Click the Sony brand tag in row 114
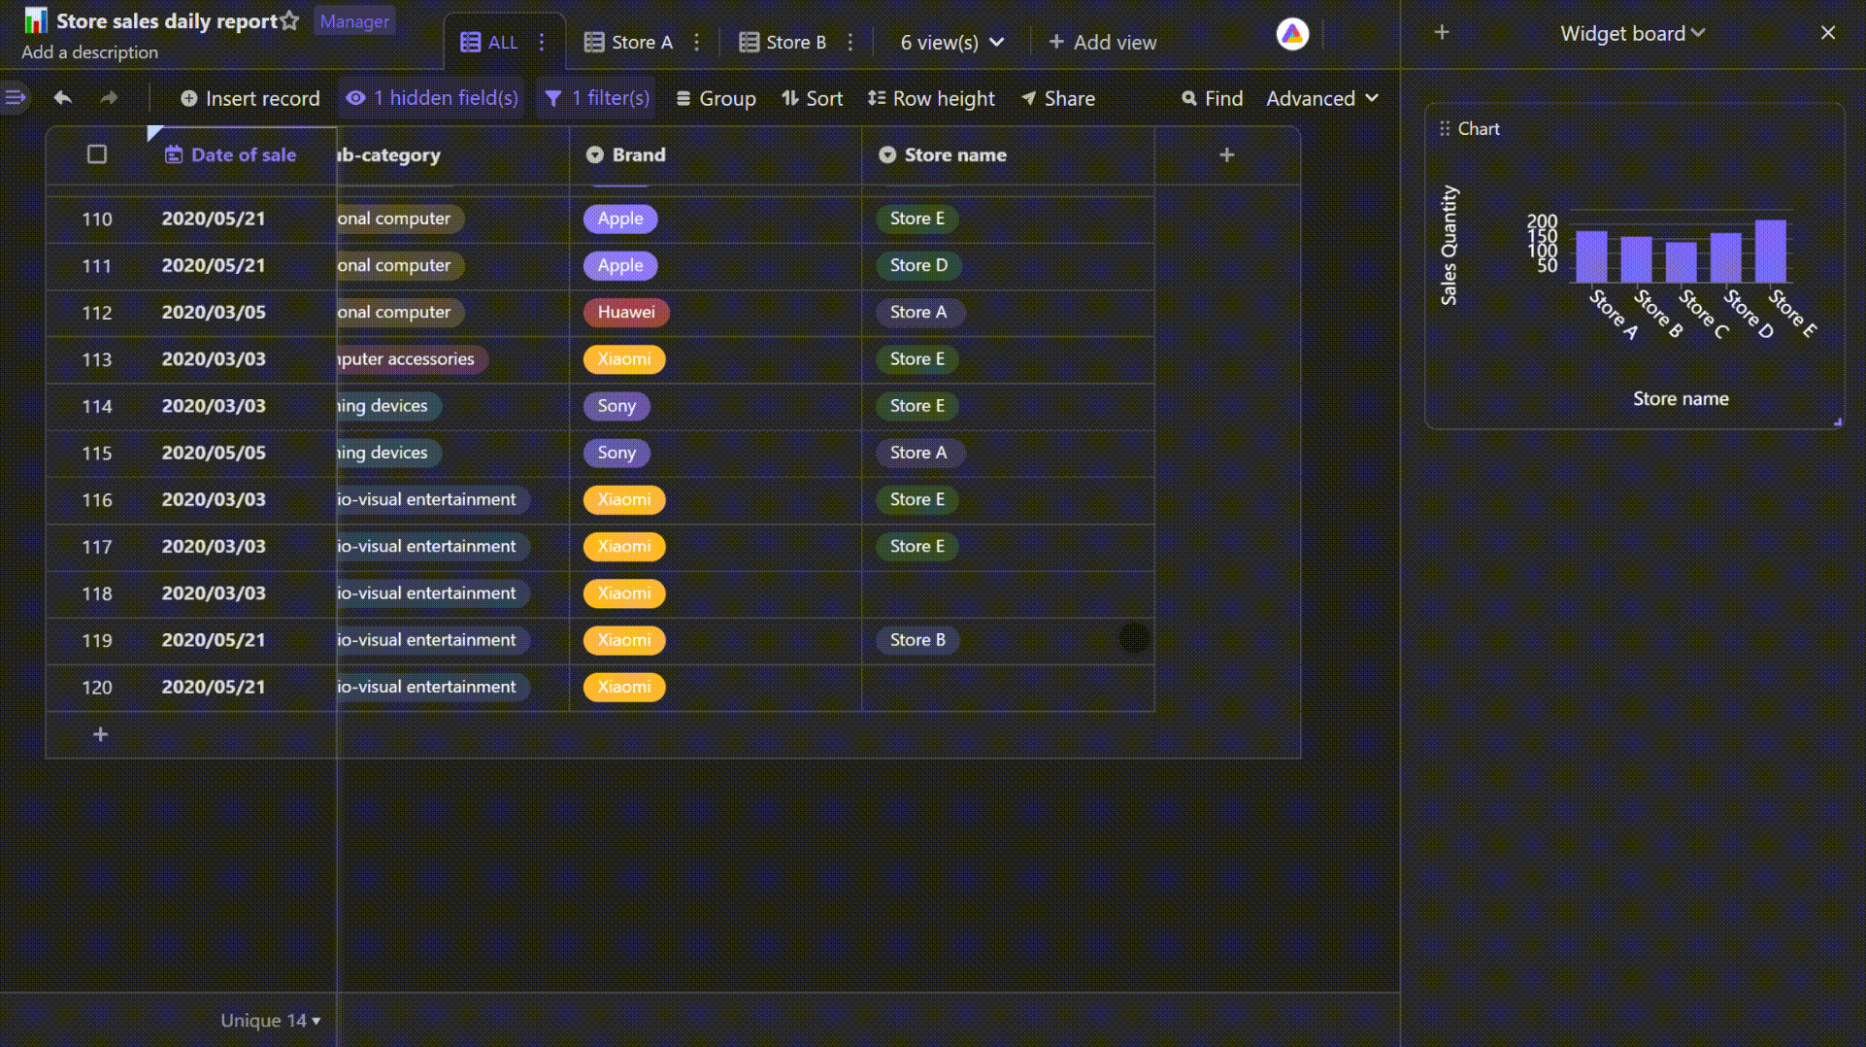 [616, 406]
